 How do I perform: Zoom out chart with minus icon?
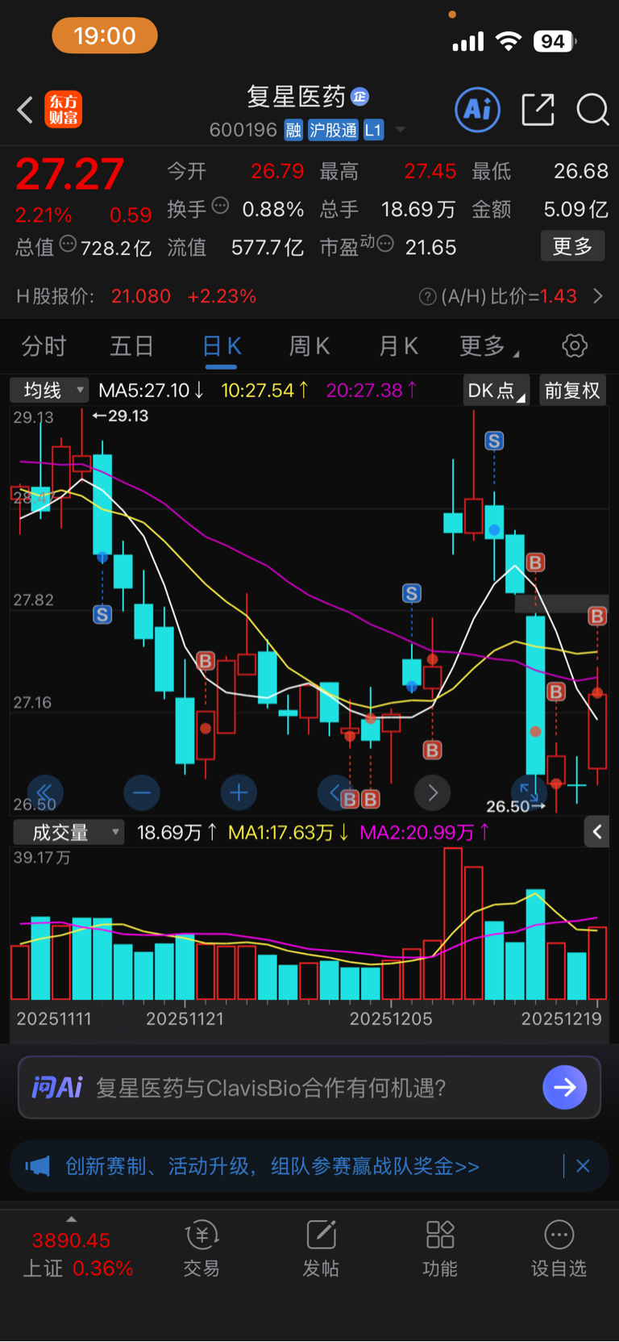coord(142,792)
